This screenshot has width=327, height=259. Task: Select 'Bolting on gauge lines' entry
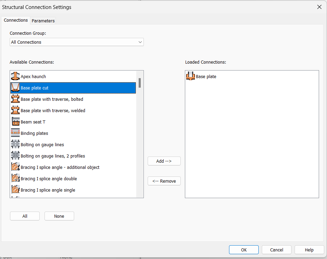pos(73,144)
